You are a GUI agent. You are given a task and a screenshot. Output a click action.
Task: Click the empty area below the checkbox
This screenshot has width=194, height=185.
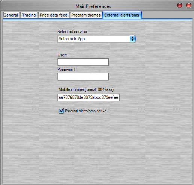point(97,148)
